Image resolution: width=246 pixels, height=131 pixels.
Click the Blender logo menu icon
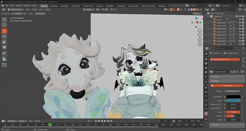point(2,6)
